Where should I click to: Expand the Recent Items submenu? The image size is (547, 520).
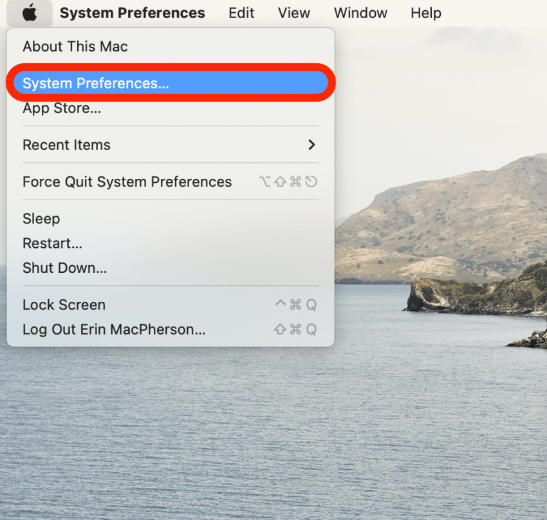click(x=171, y=145)
